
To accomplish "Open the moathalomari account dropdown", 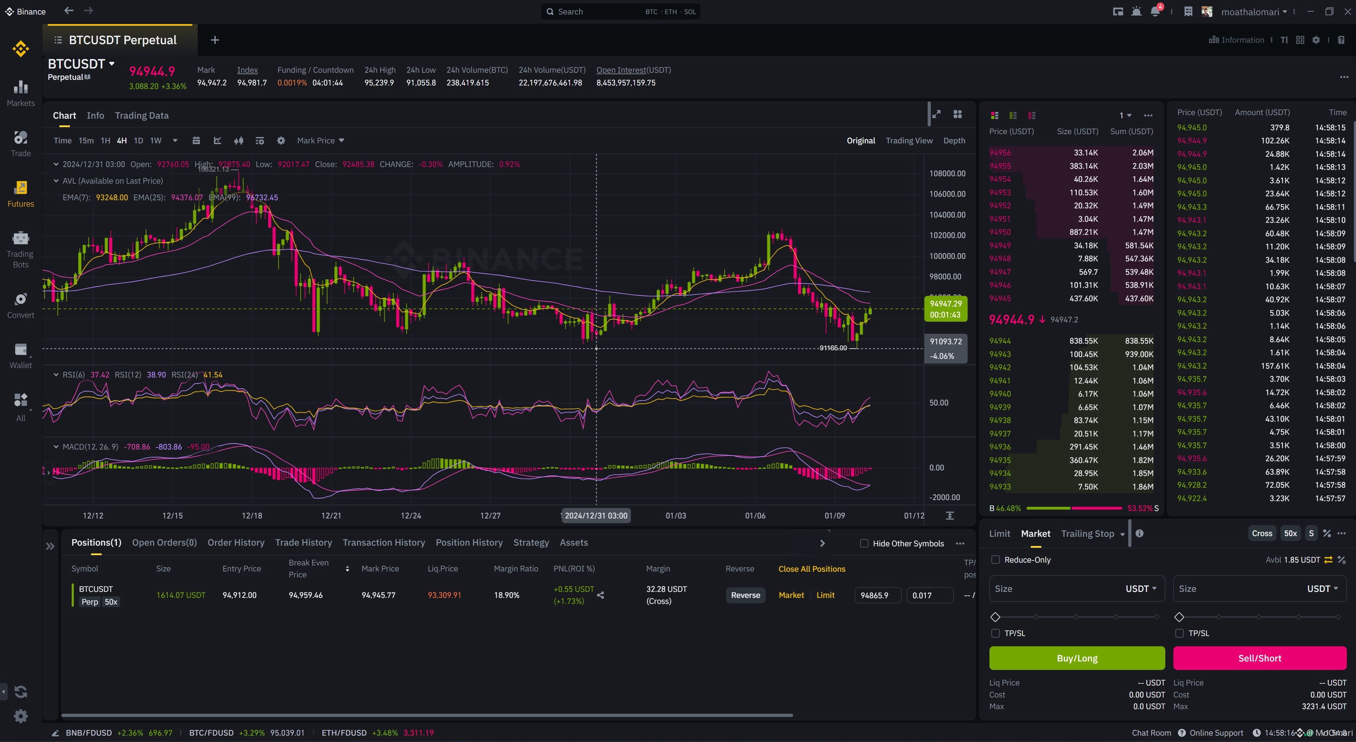I will click(1254, 12).
